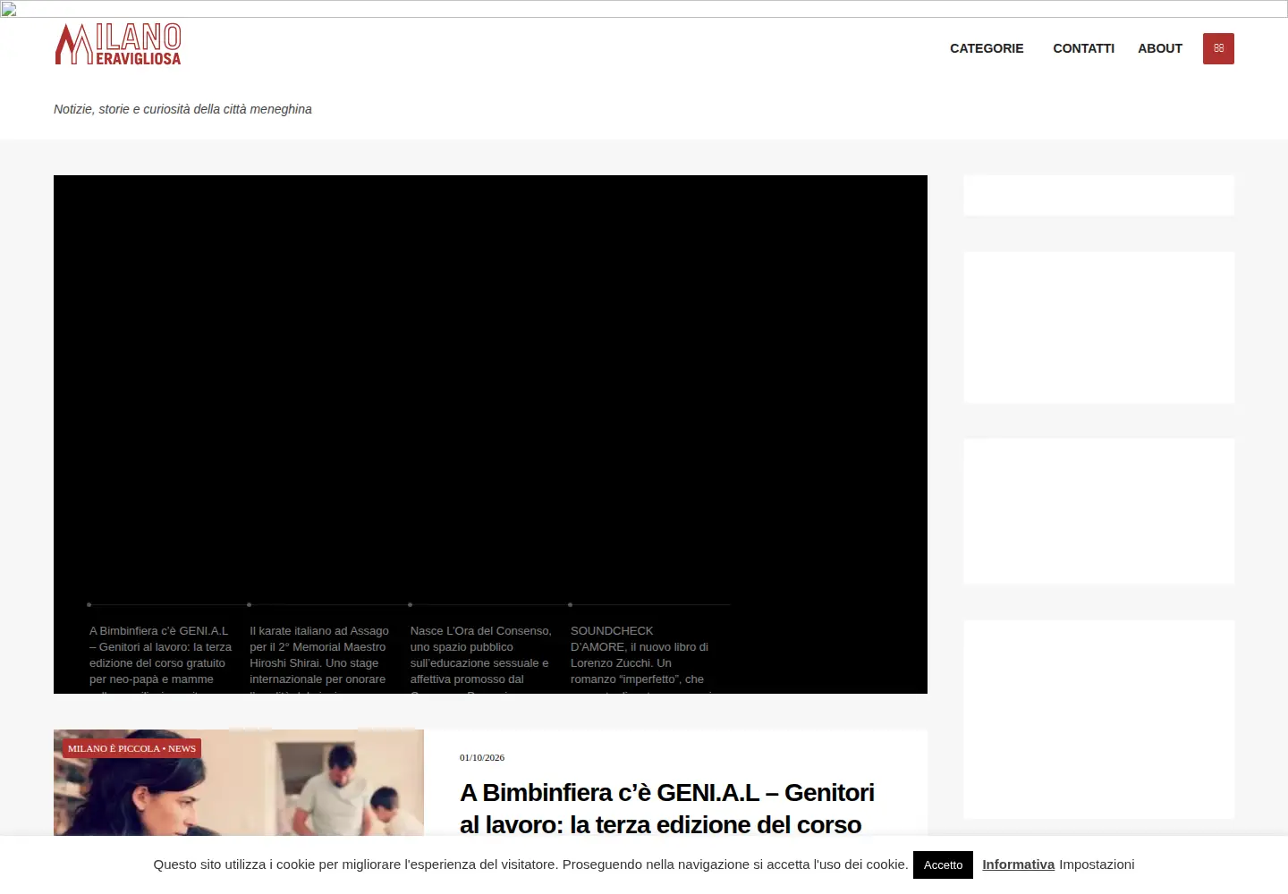Open the ABOUT menu link
Image resolution: width=1288 pixels, height=894 pixels.
(x=1160, y=48)
